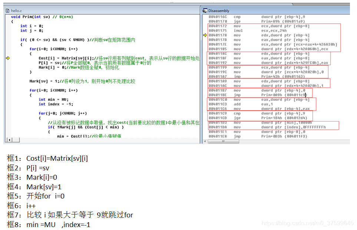Click disassembly line at address 00401199
This screenshot has height=230, width=357.
(x=259, y=67)
